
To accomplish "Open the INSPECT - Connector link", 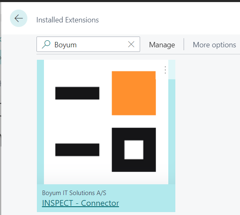I will click(80, 203).
